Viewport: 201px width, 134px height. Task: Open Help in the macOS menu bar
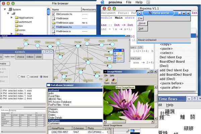click(x=139, y=2)
